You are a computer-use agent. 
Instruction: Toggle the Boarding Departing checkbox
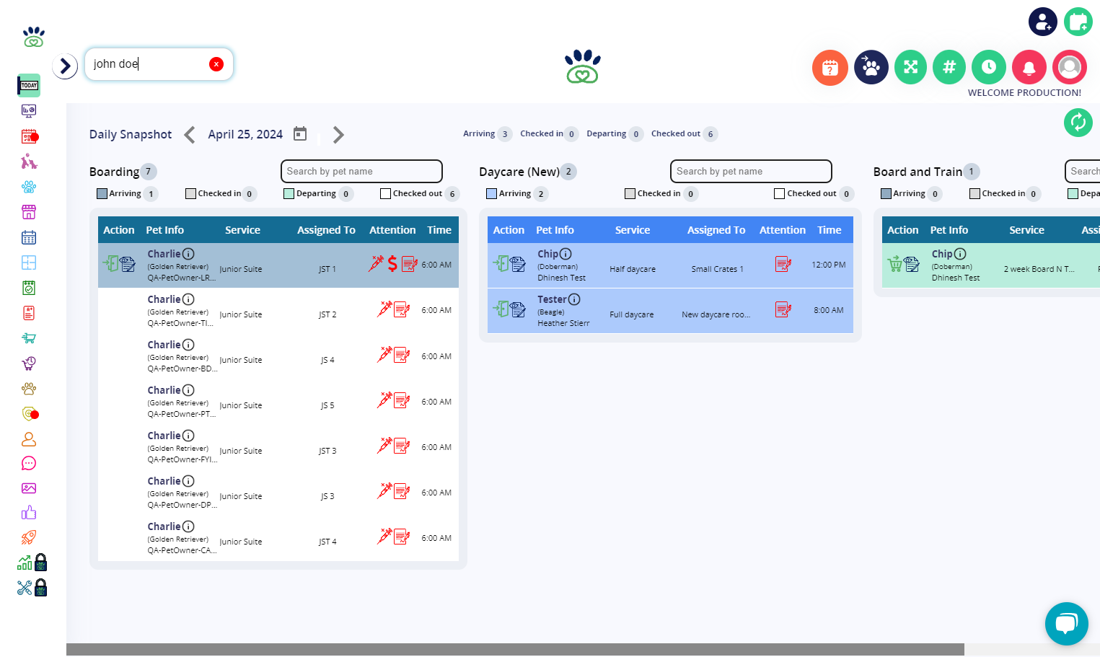point(289,193)
